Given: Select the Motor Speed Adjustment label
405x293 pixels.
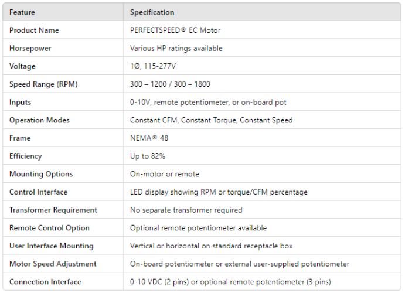Looking at the screenshot, I should click(53, 264).
